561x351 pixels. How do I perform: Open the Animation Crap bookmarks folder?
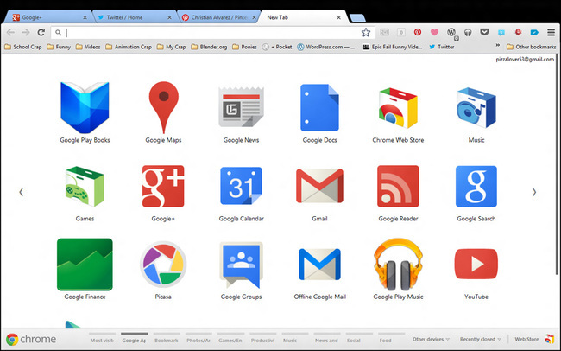129,47
